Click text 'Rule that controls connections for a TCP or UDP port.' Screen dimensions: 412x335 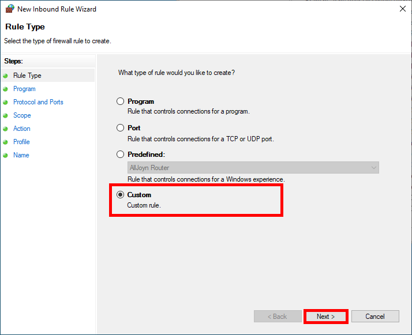[200, 139]
